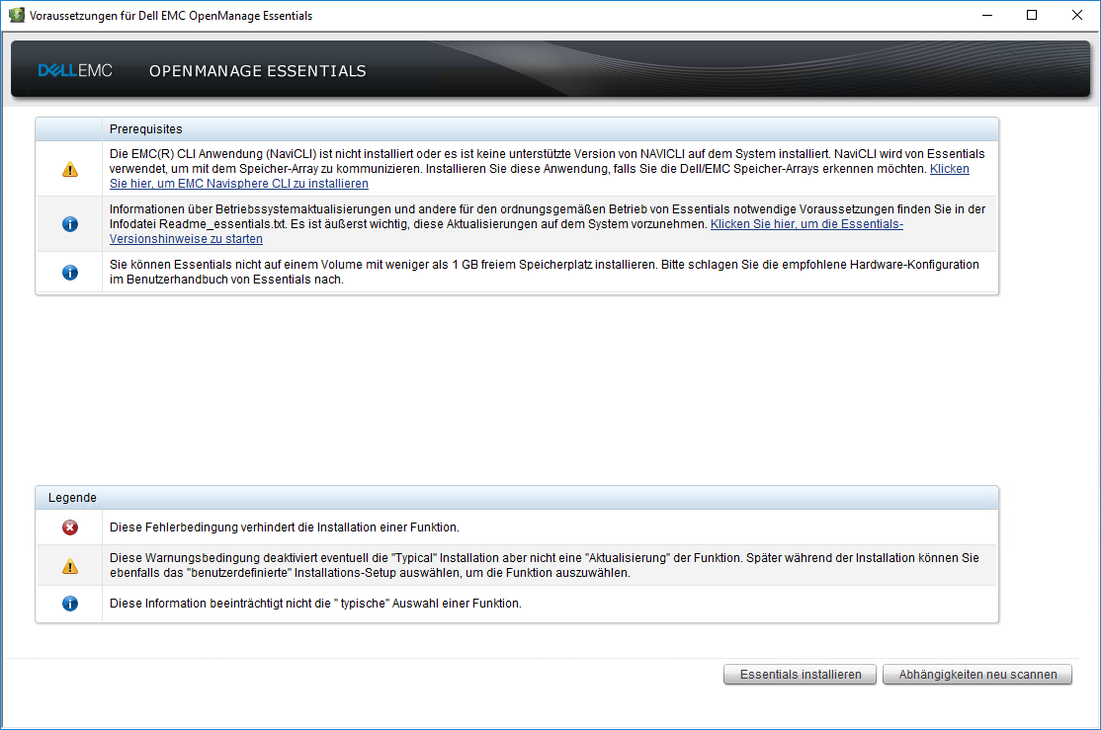Close the Voraussetzungen window
Viewport: 1101px width, 730px height.
[1077, 16]
